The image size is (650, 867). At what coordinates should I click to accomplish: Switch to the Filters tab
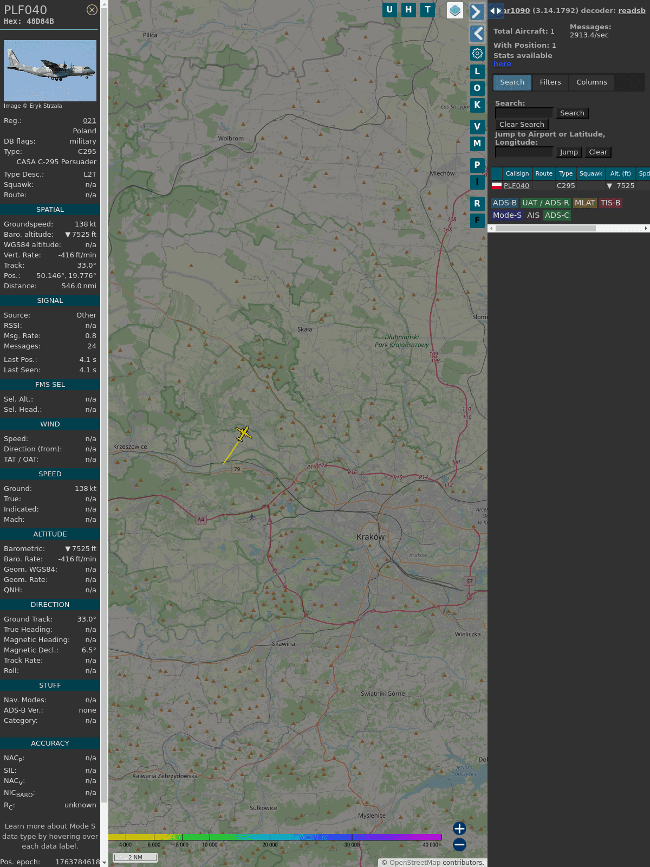(550, 82)
